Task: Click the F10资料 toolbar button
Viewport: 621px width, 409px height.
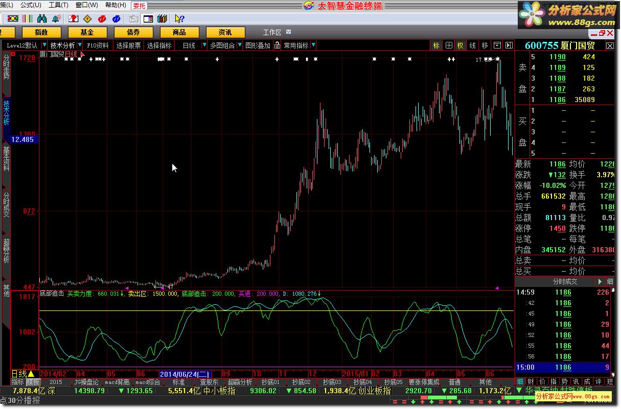Action: (98, 45)
